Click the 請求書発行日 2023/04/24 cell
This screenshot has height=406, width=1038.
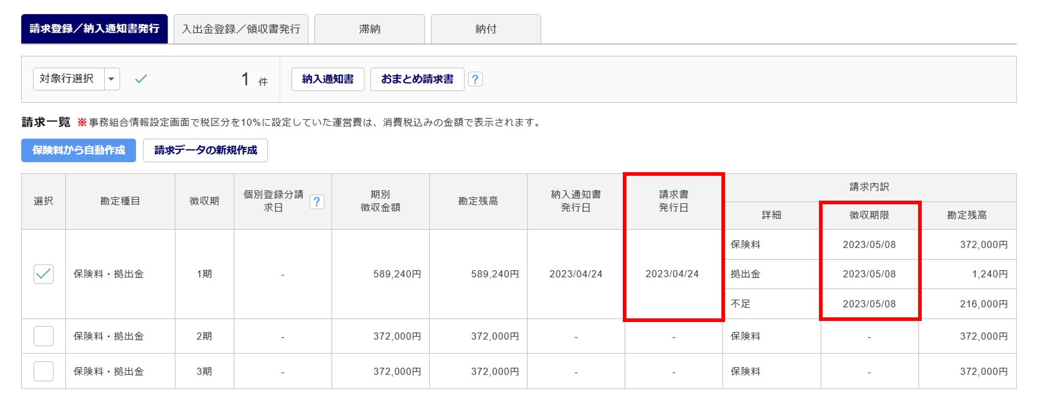[672, 274]
